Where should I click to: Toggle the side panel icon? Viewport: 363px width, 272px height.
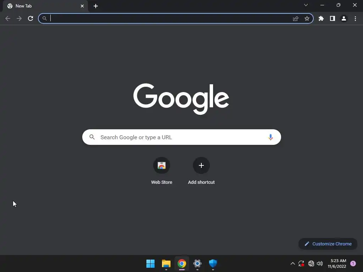(333, 18)
